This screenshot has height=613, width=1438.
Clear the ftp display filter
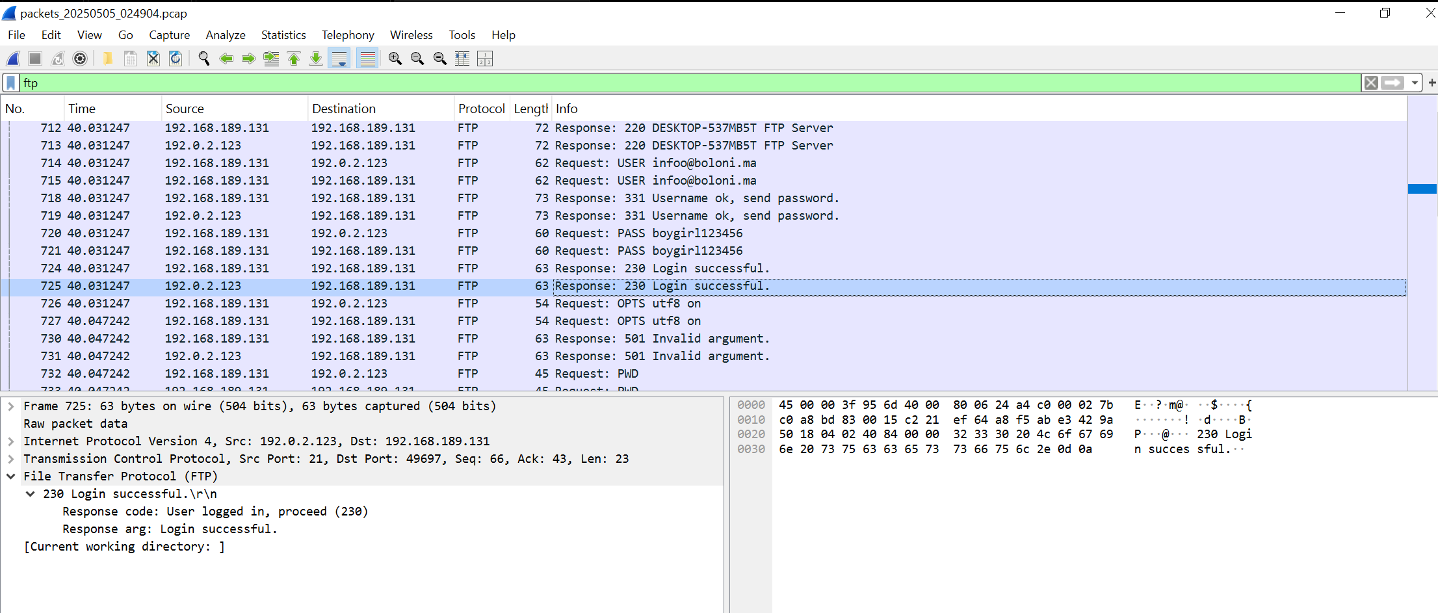coord(1371,83)
